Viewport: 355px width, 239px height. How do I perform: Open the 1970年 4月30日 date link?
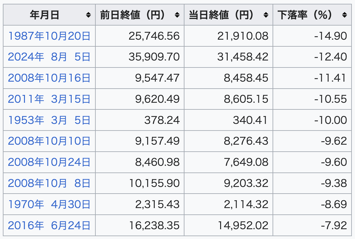pos(49,204)
